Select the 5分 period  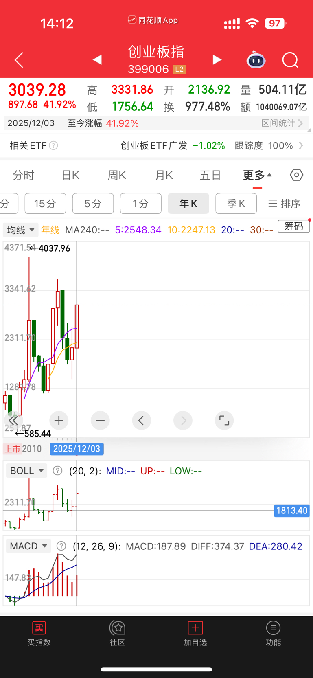(93, 203)
